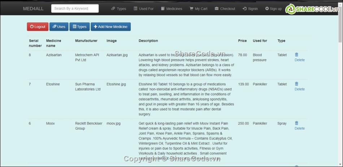The width and height of the screenshot is (343, 167).
Task: Click the trash icon for Azilsartan row
Action: 296,55
